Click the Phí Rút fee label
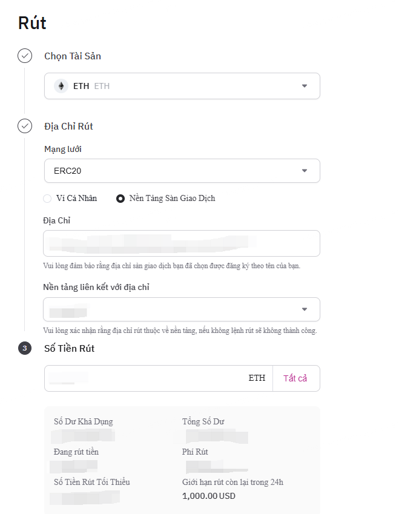 (195, 452)
